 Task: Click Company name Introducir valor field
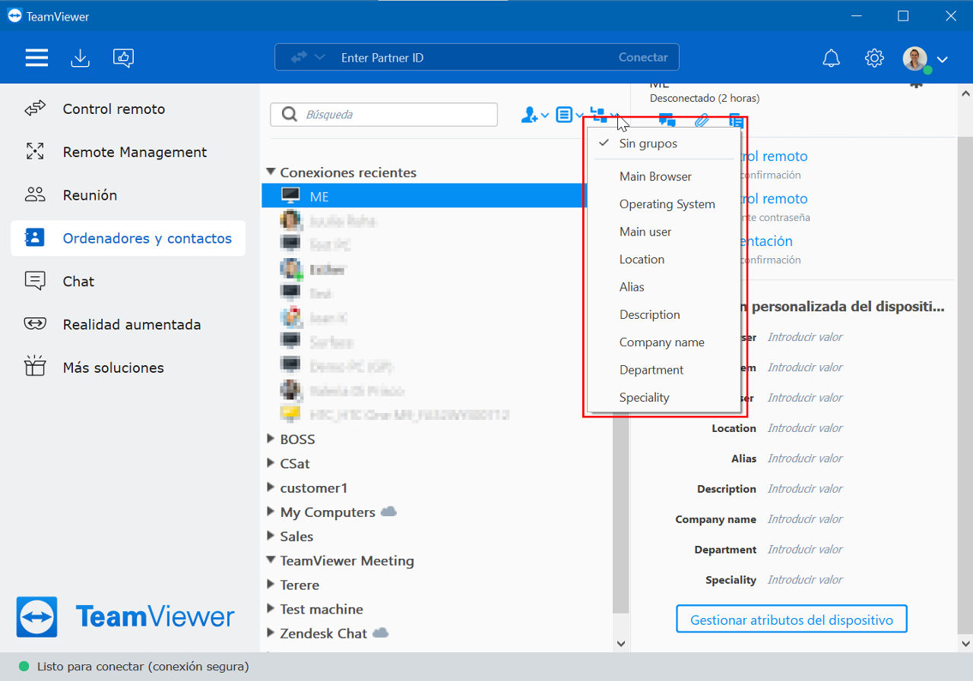(805, 519)
